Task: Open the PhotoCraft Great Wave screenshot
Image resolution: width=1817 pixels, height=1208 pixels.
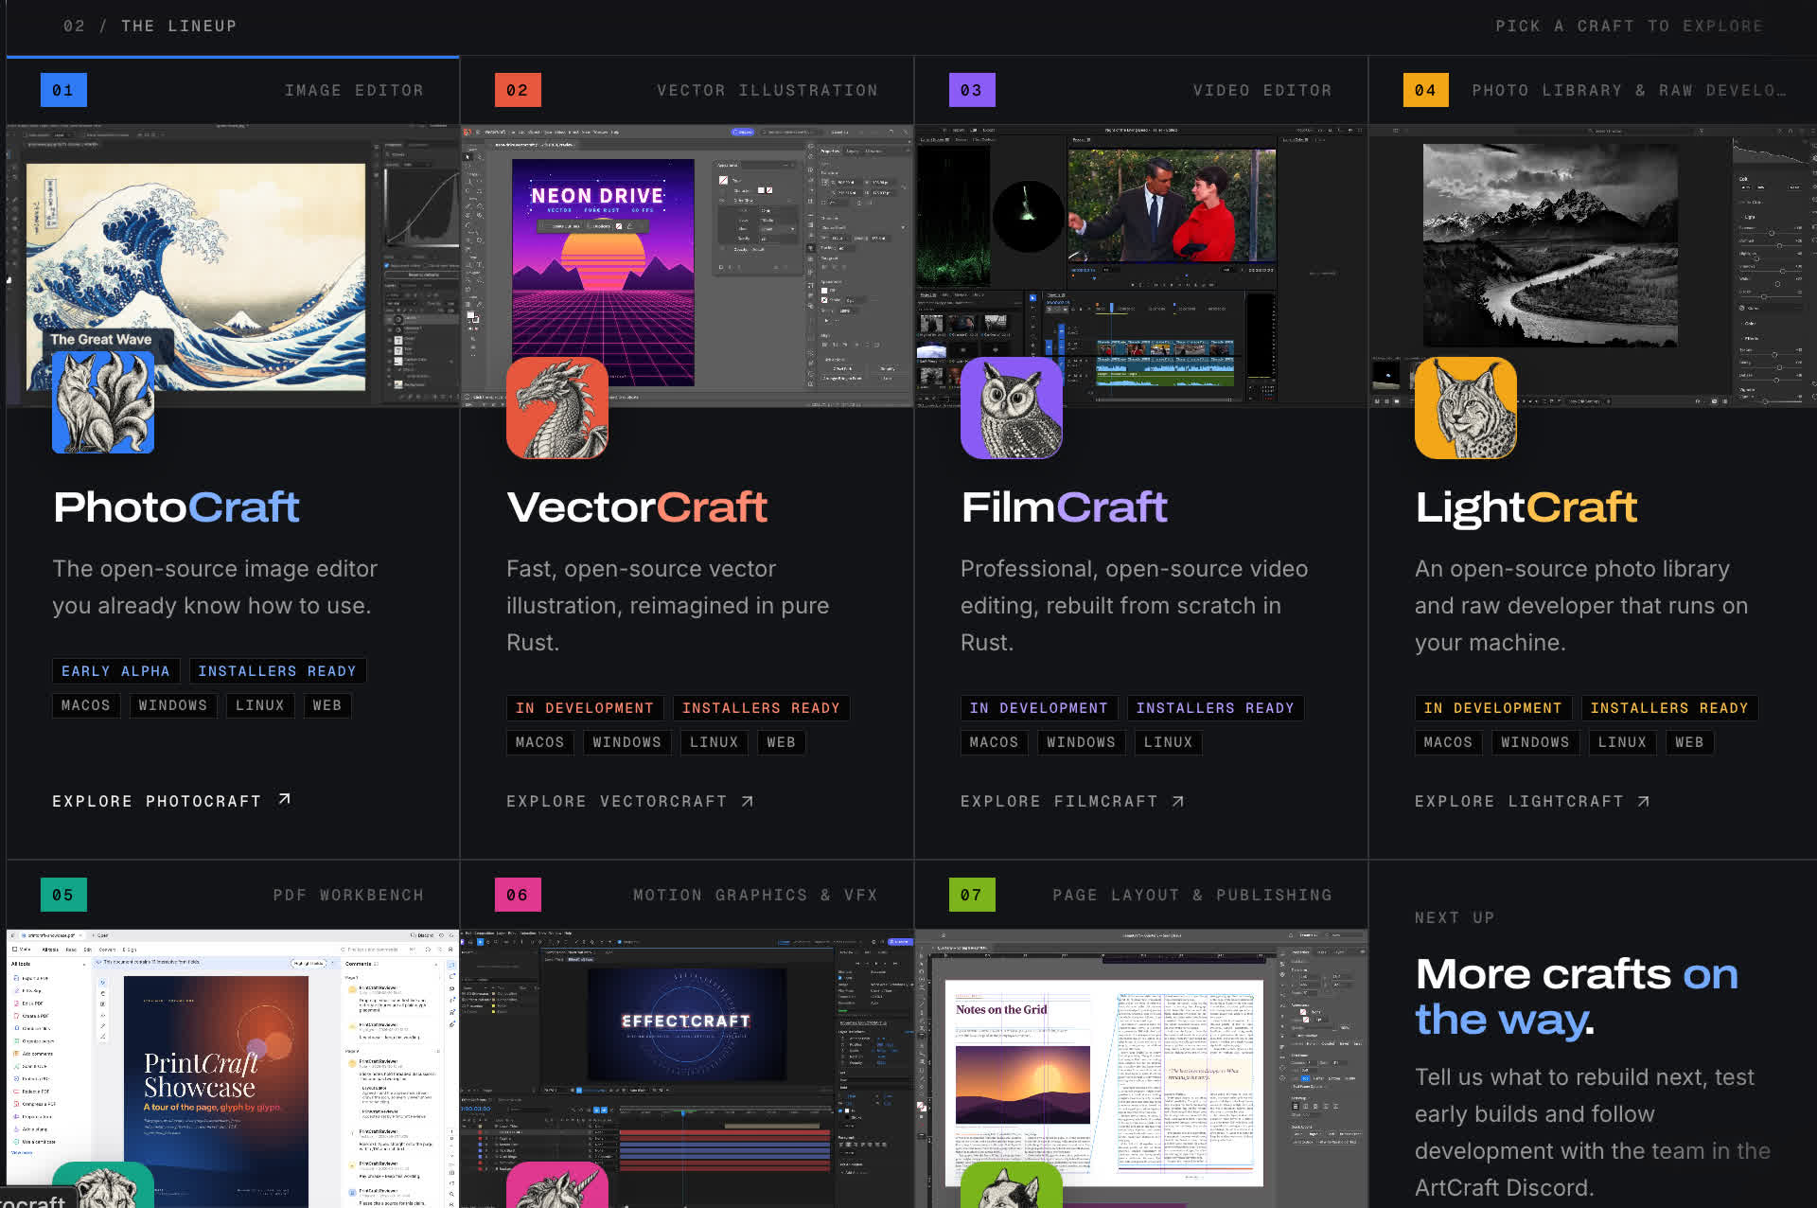Action: (x=233, y=265)
